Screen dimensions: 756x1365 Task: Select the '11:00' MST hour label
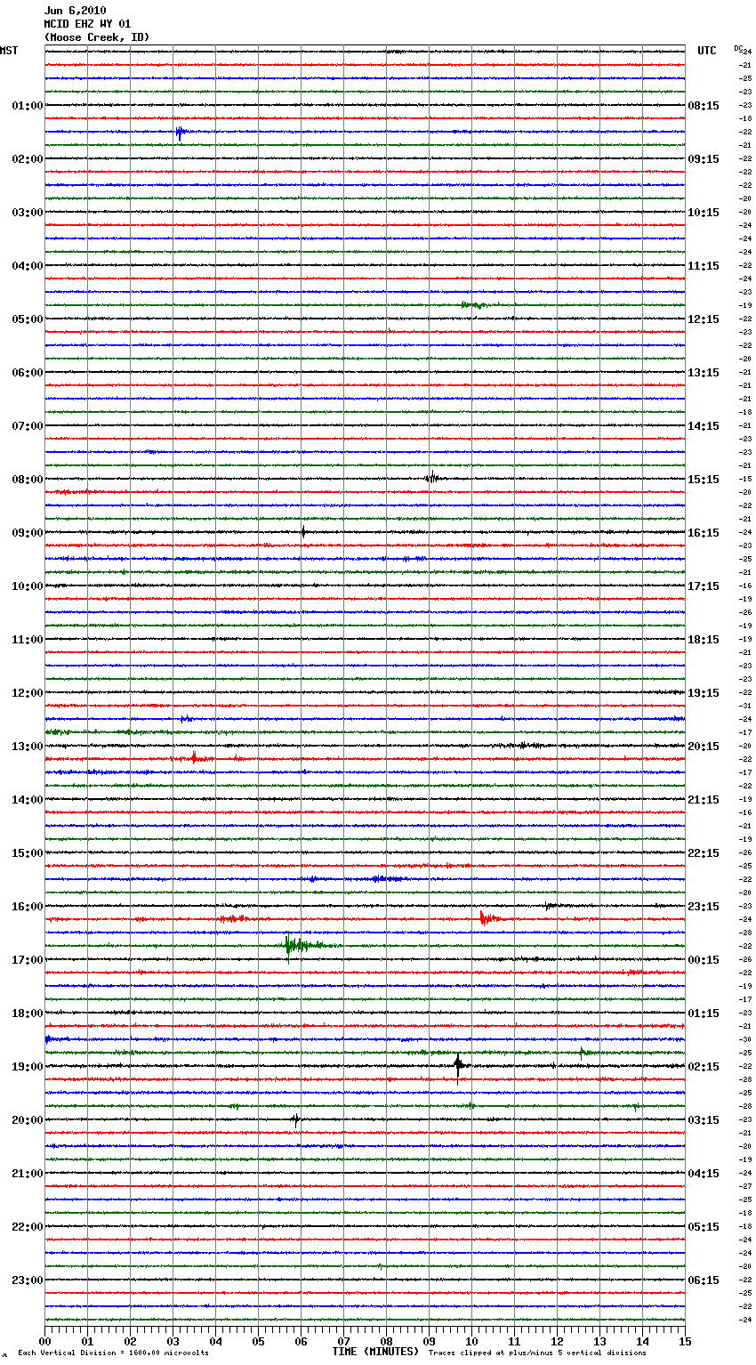pos(28,640)
